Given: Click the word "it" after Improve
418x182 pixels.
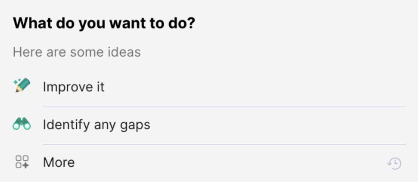Looking at the screenshot, I should coord(100,87).
